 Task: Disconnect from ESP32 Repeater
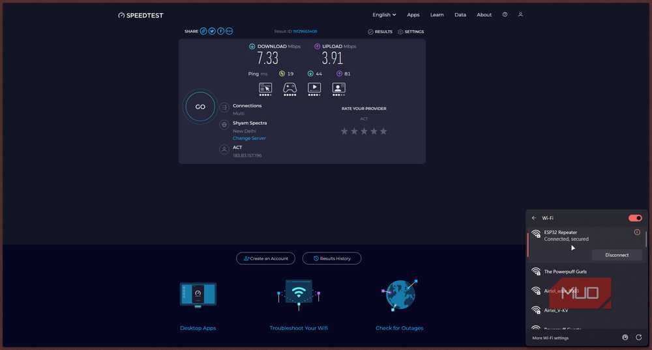point(617,255)
